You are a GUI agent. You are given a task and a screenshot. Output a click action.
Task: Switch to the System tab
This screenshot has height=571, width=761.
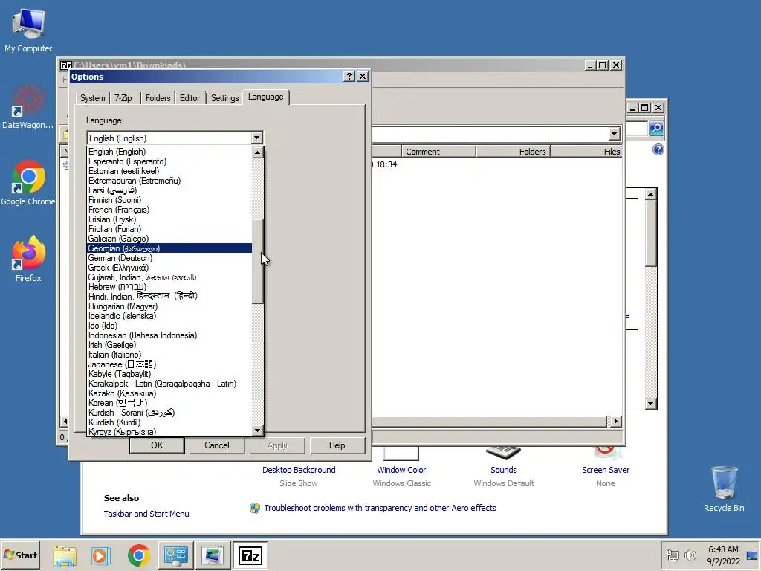[92, 98]
